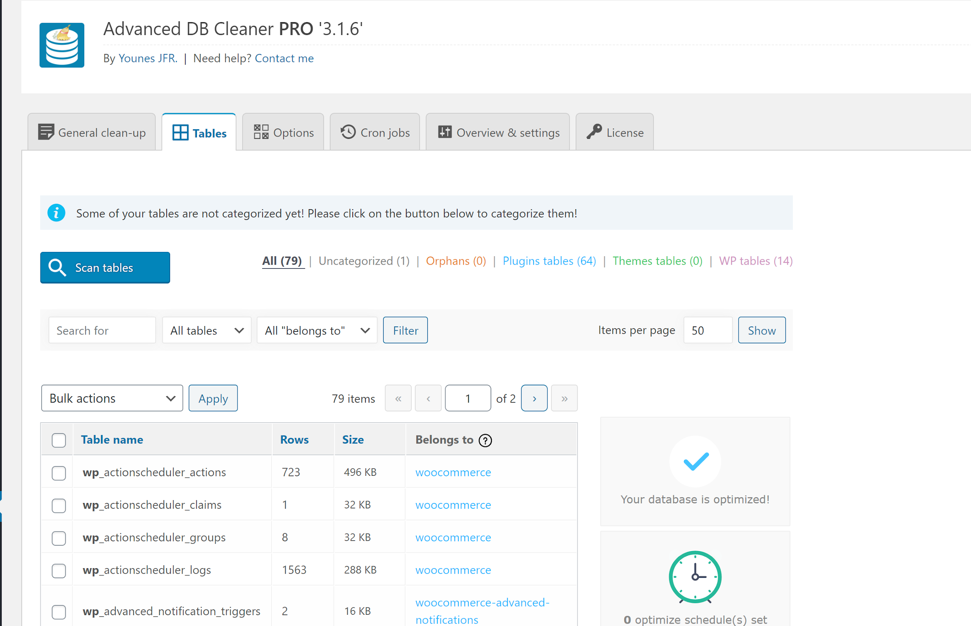
Task: Filter by Plugins tables (64) link
Action: [549, 261]
